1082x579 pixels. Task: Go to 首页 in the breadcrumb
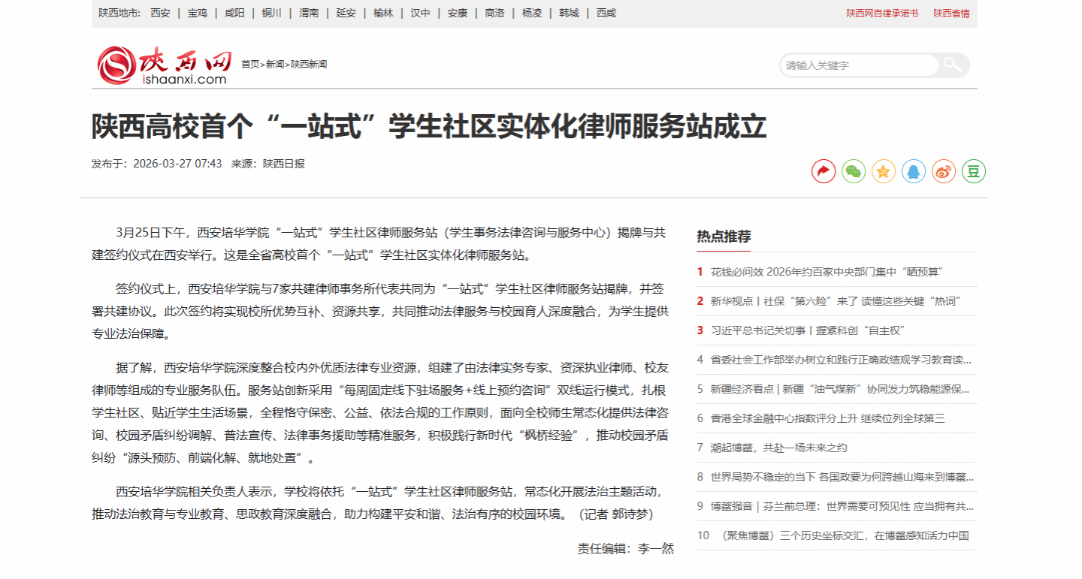250,65
